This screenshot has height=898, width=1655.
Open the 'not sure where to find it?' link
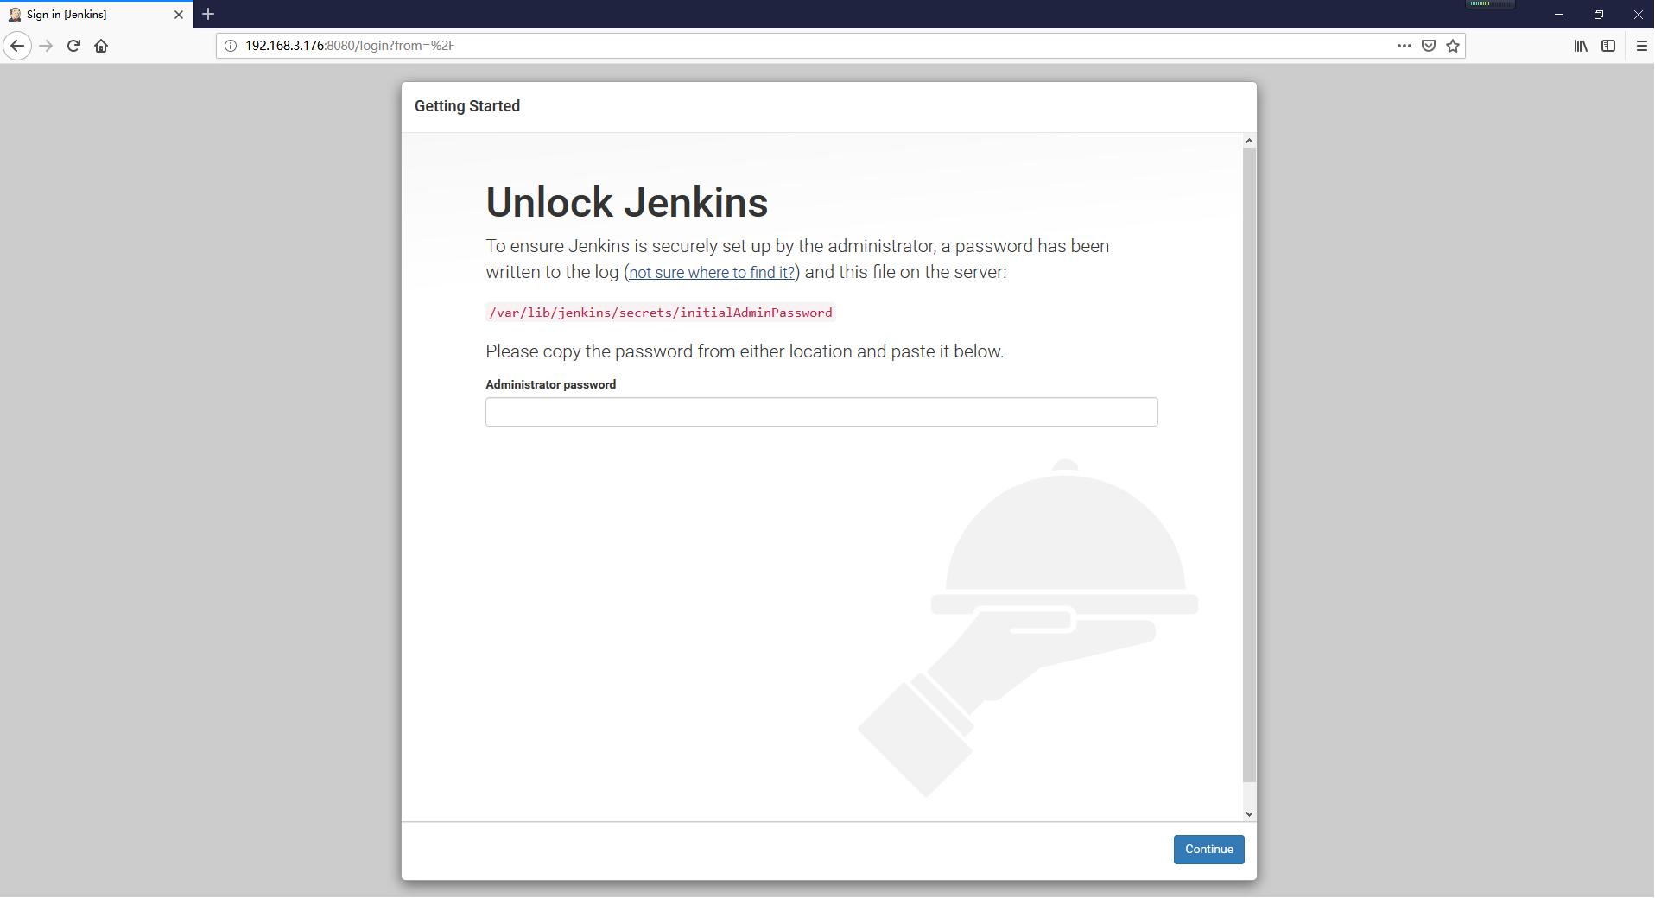pos(711,272)
